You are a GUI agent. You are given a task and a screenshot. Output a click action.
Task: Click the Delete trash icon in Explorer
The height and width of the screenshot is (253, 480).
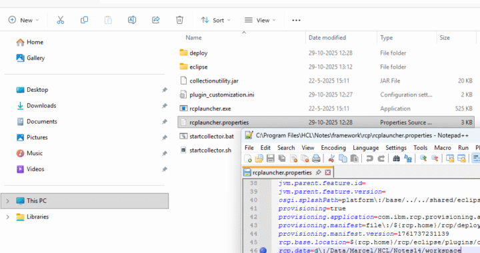180,20
